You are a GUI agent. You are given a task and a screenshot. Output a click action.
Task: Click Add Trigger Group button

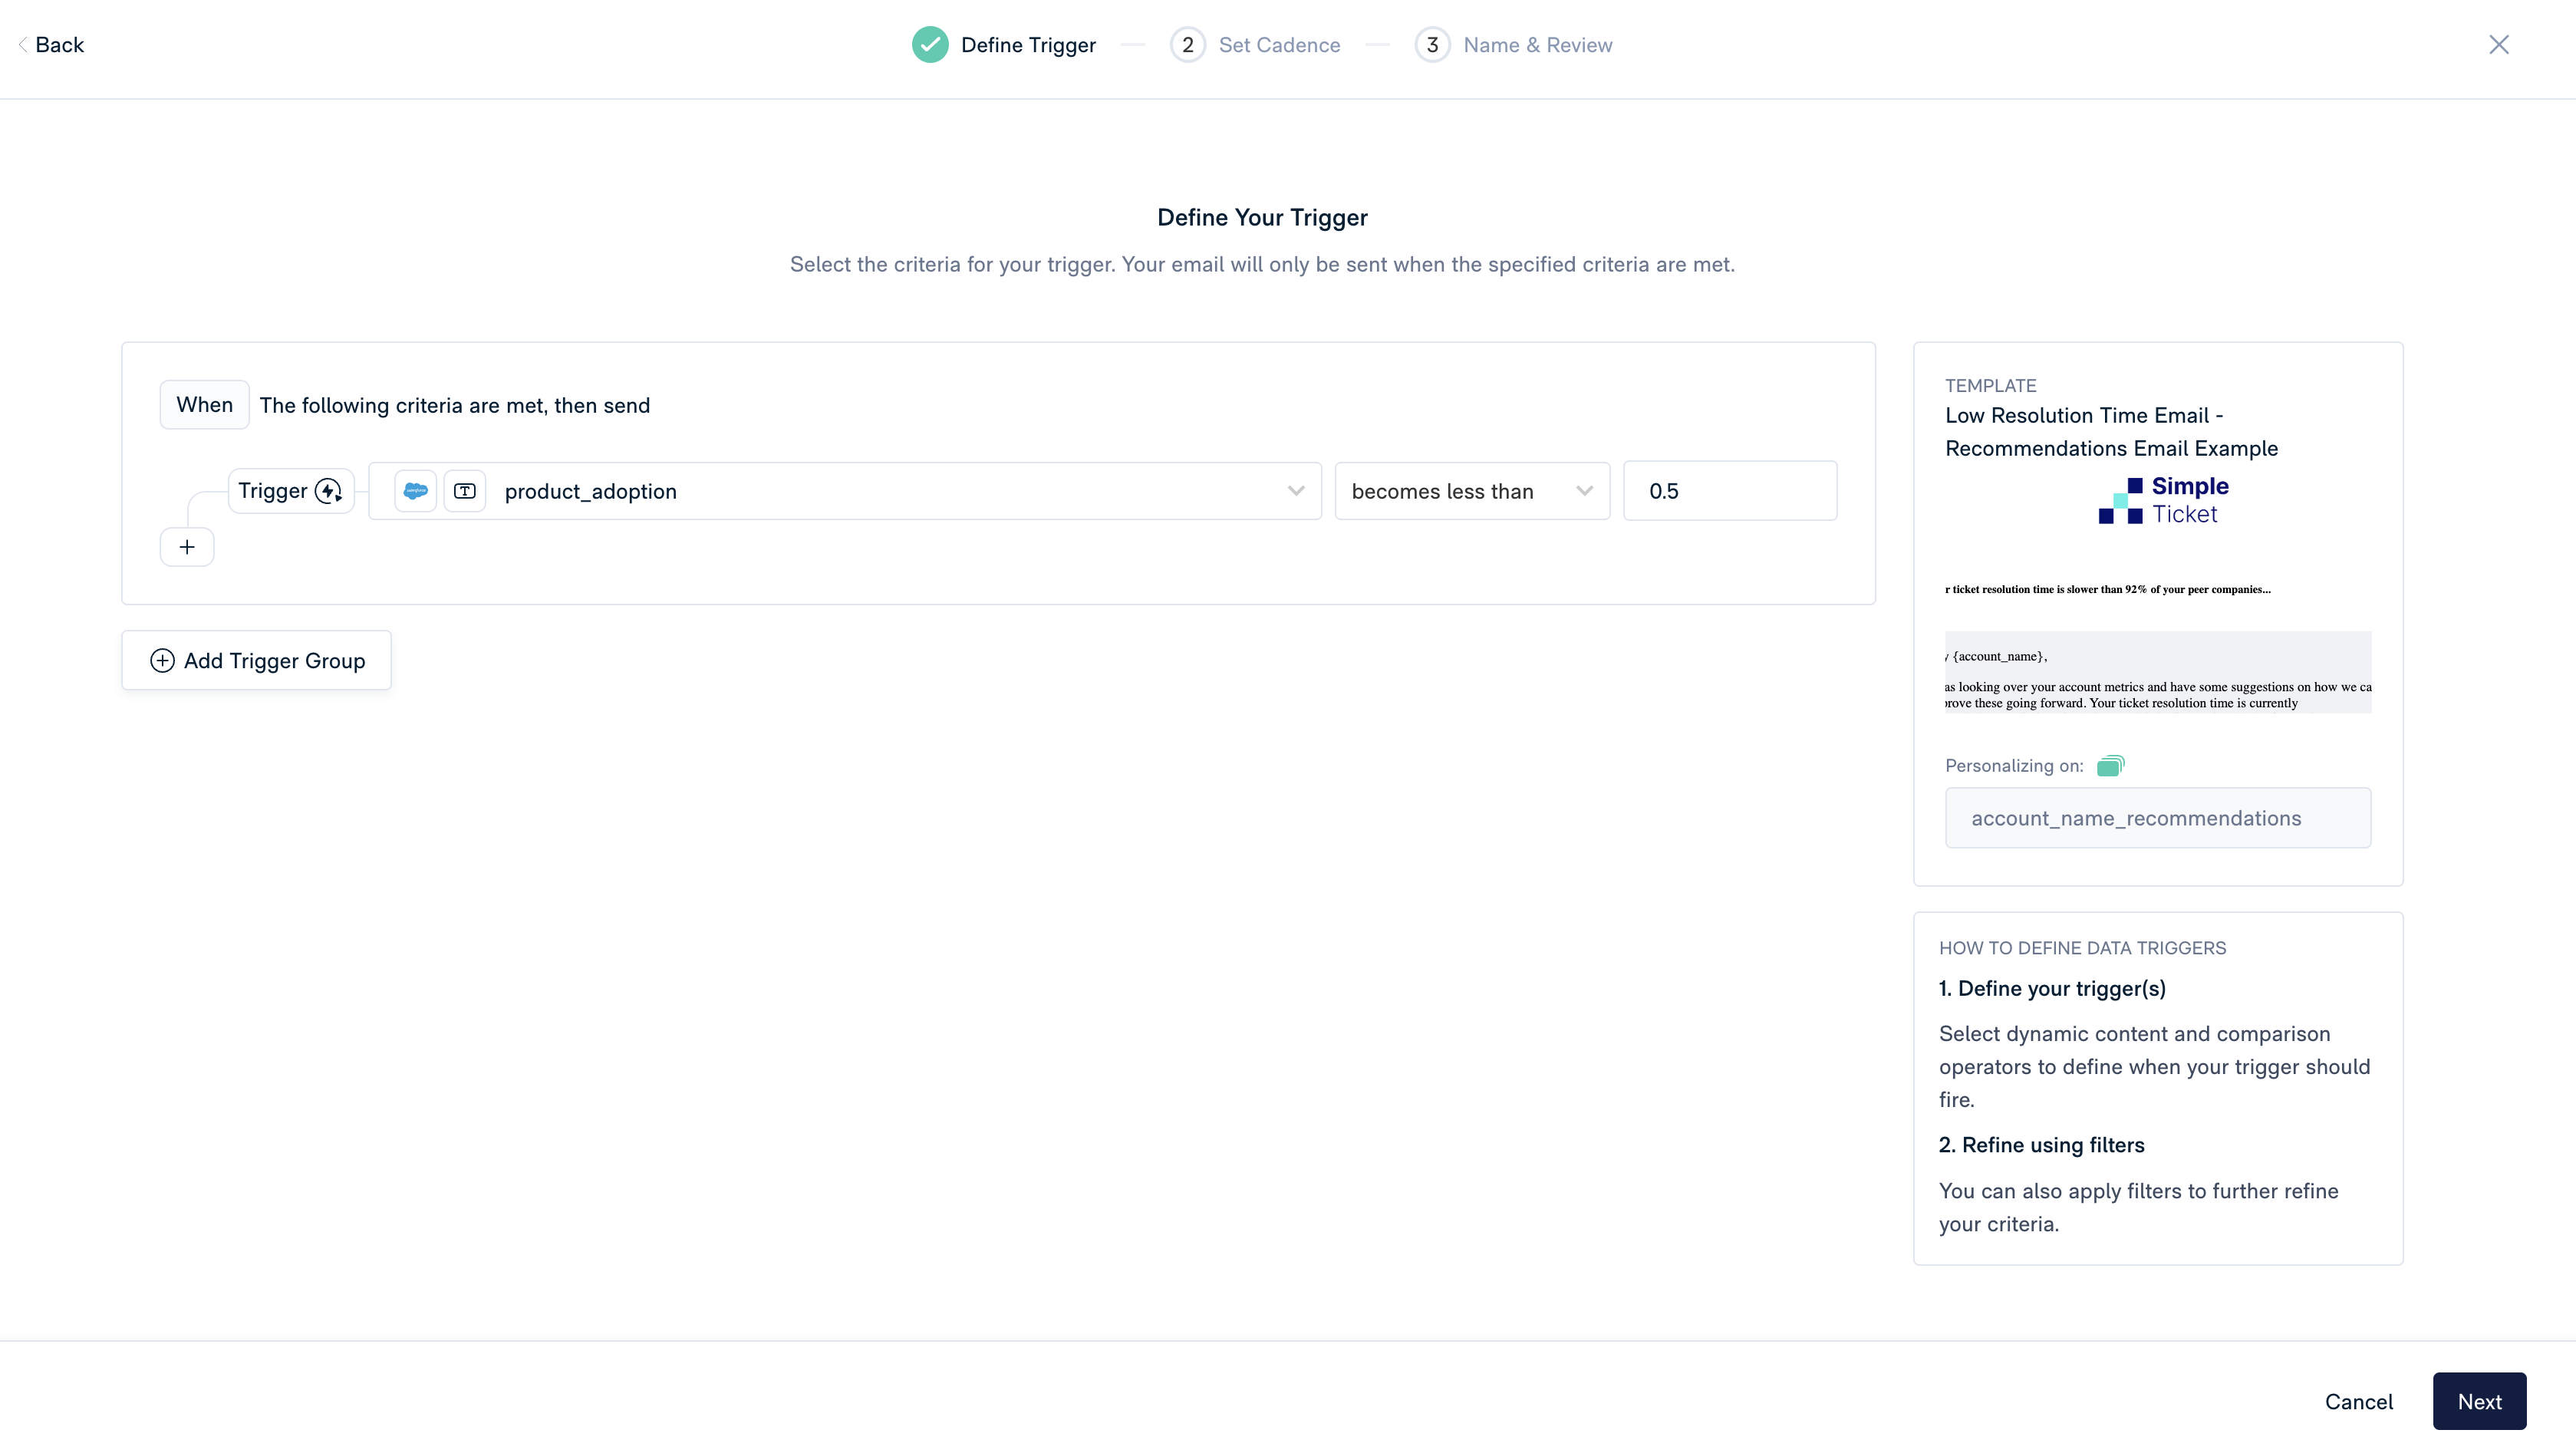click(256, 661)
